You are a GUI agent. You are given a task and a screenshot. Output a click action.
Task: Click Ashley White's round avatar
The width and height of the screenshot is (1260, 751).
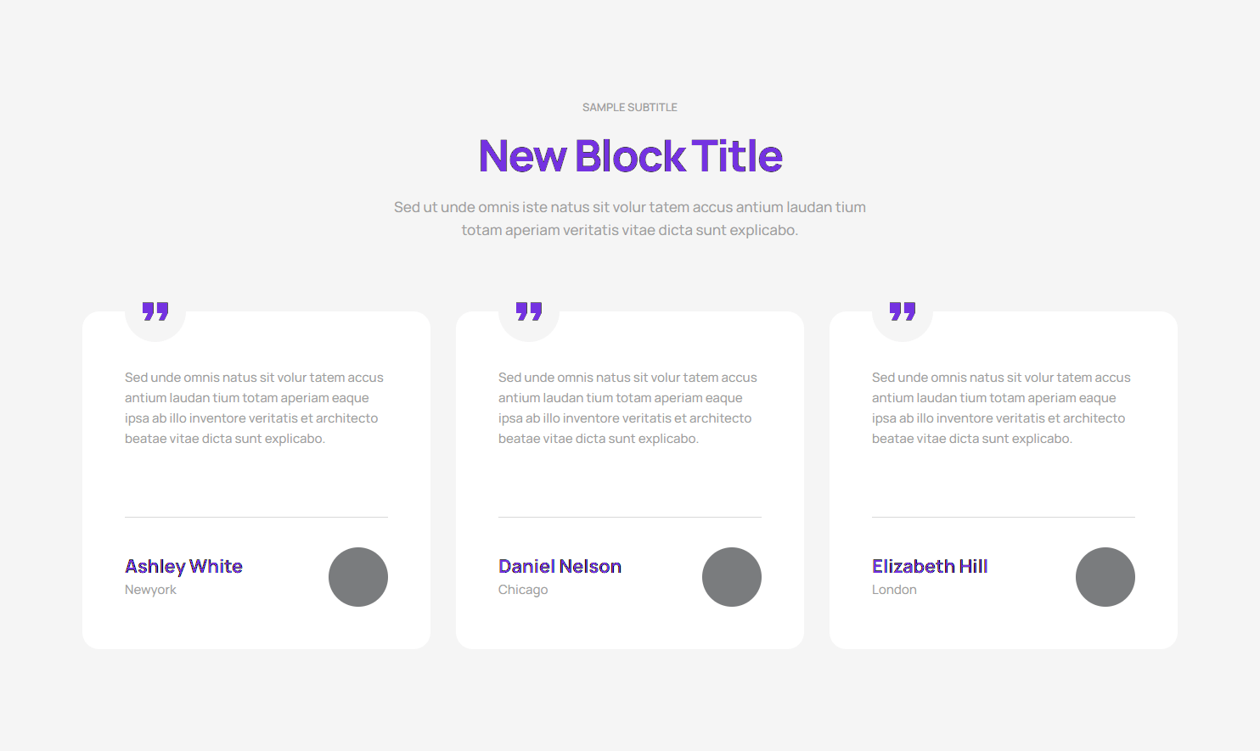358,577
